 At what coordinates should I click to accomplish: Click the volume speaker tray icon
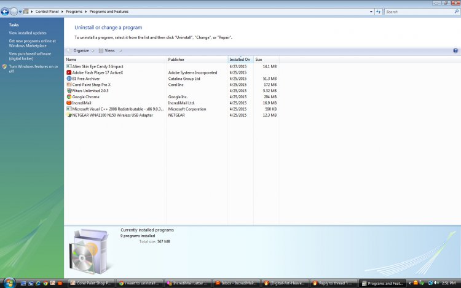pos(436,283)
